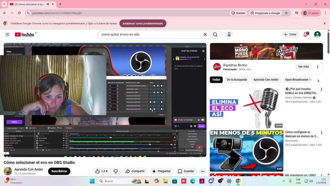Open 'Cómo configurar tu Webcam' video title

(x=302, y=134)
